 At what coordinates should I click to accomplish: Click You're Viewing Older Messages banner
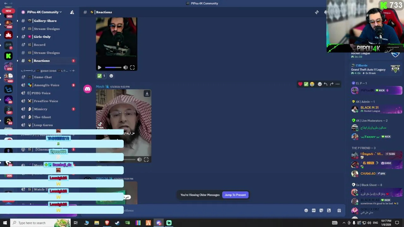(200, 195)
